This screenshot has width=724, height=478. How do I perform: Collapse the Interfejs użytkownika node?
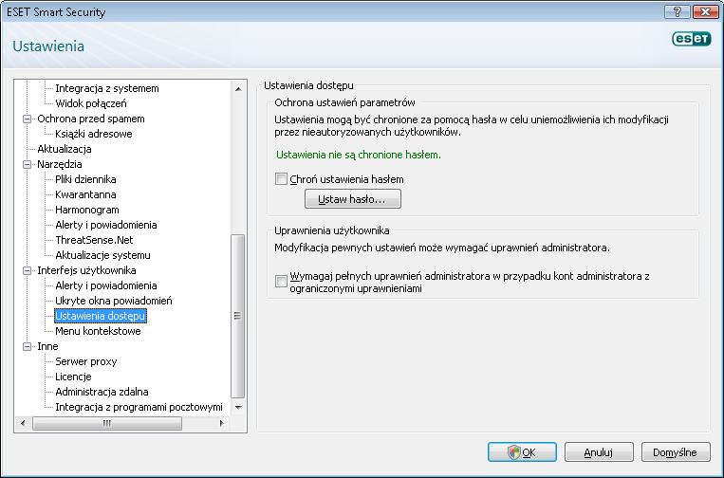28,270
